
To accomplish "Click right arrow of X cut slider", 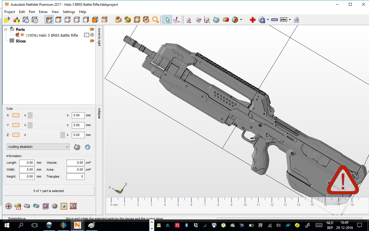I will click(x=68, y=115).
